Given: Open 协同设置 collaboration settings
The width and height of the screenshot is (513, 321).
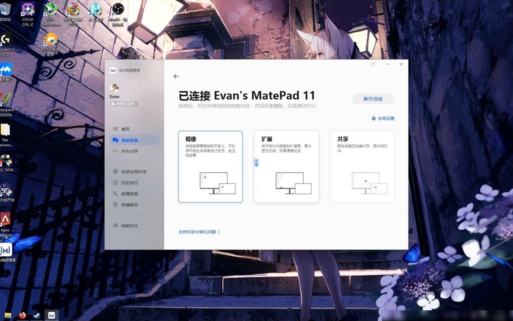Looking at the screenshot, I should [383, 118].
